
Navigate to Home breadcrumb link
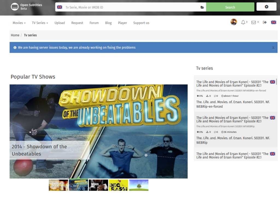click(15, 35)
